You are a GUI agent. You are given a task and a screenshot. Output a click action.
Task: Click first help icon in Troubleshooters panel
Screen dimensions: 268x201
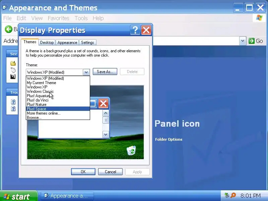click(x=13, y=102)
